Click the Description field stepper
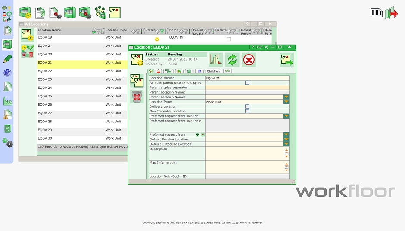Screen dimensions: 405x231 point(287,153)
